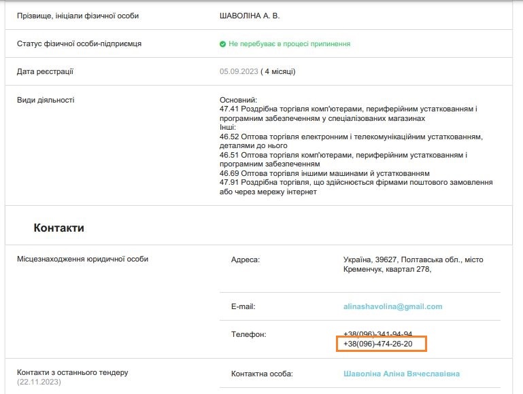The height and width of the screenshot is (394, 523).
Task: Click the Контакти section heading
Action: (x=58, y=228)
